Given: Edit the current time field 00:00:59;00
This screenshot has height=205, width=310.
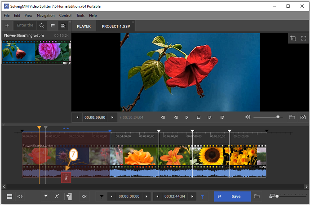Looking at the screenshot, I should tap(95, 118).
